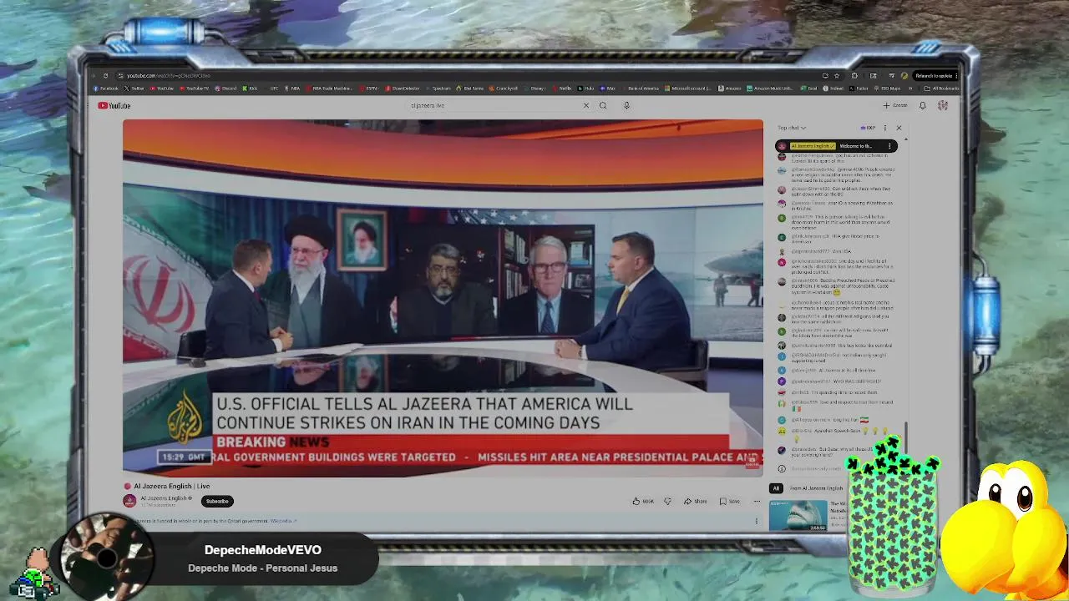This screenshot has width=1069, height=601.
Task: Clear the YouTube search text
Action: 586,105
